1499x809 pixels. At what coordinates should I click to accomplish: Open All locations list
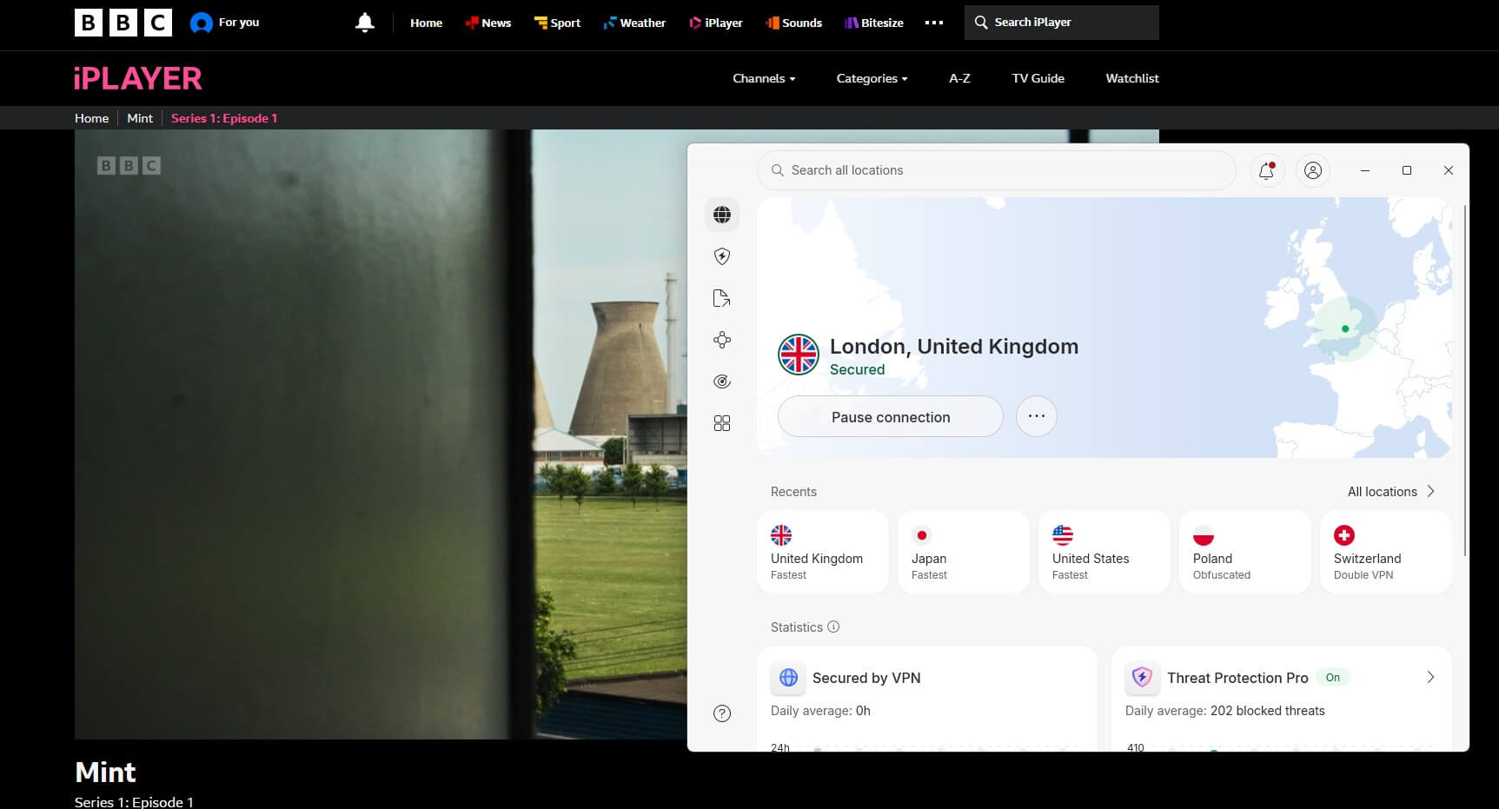point(1391,492)
